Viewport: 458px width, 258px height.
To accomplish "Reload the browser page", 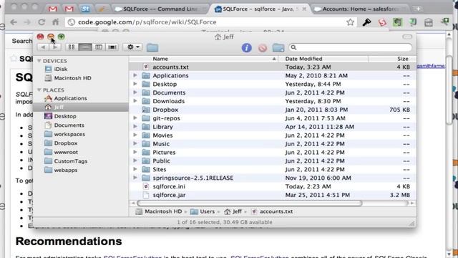I will (x=42, y=22).
